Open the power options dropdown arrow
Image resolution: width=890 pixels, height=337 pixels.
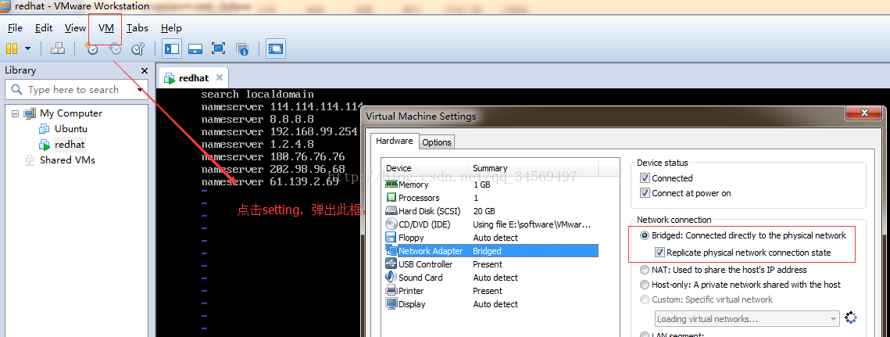[x=28, y=49]
